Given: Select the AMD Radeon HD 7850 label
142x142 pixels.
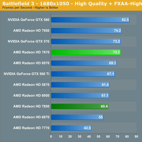Looking at the screenshot, I should pos(31,106).
